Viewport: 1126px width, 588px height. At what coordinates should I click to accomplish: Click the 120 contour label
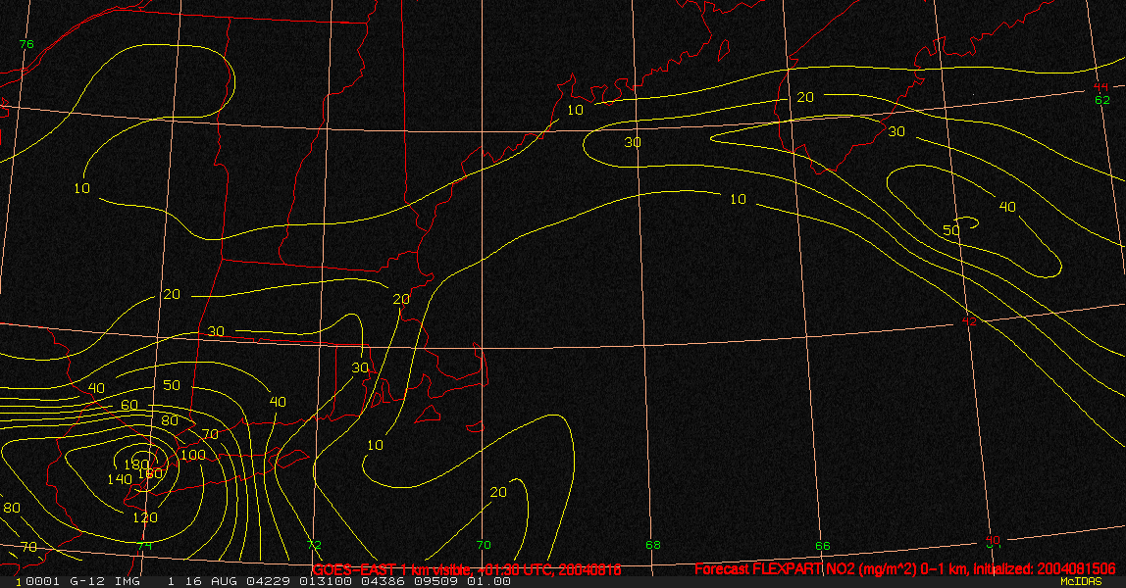pyautogui.click(x=145, y=517)
